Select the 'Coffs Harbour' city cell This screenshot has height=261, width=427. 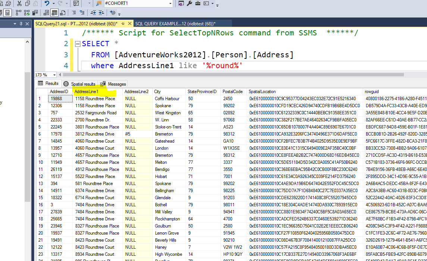click(x=169, y=99)
